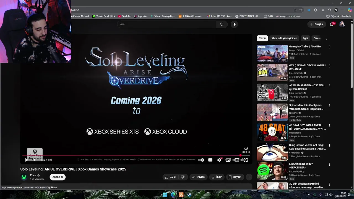Toggle the autoplay switch in player

[201, 160]
